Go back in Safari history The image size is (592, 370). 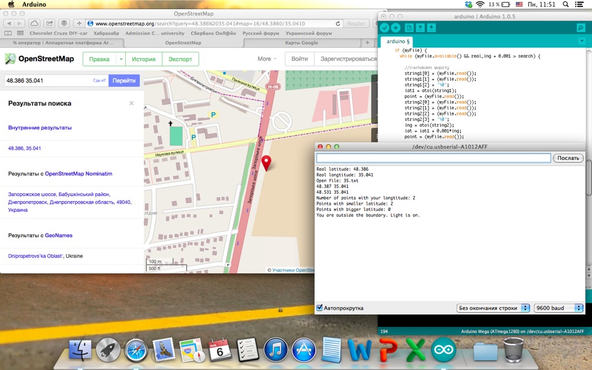coord(9,23)
